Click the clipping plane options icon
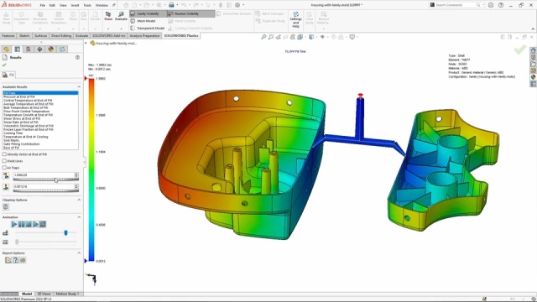The image size is (537, 302). pos(6,207)
